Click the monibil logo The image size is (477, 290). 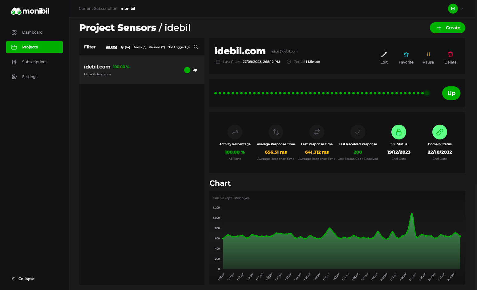point(30,11)
